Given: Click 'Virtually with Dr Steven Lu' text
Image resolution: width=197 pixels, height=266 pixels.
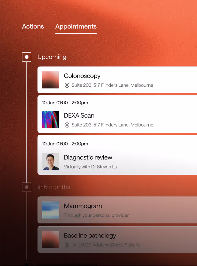Looking at the screenshot, I should coord(90,167).
